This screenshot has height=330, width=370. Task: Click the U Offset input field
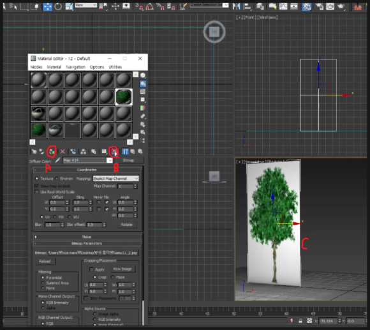57,202
